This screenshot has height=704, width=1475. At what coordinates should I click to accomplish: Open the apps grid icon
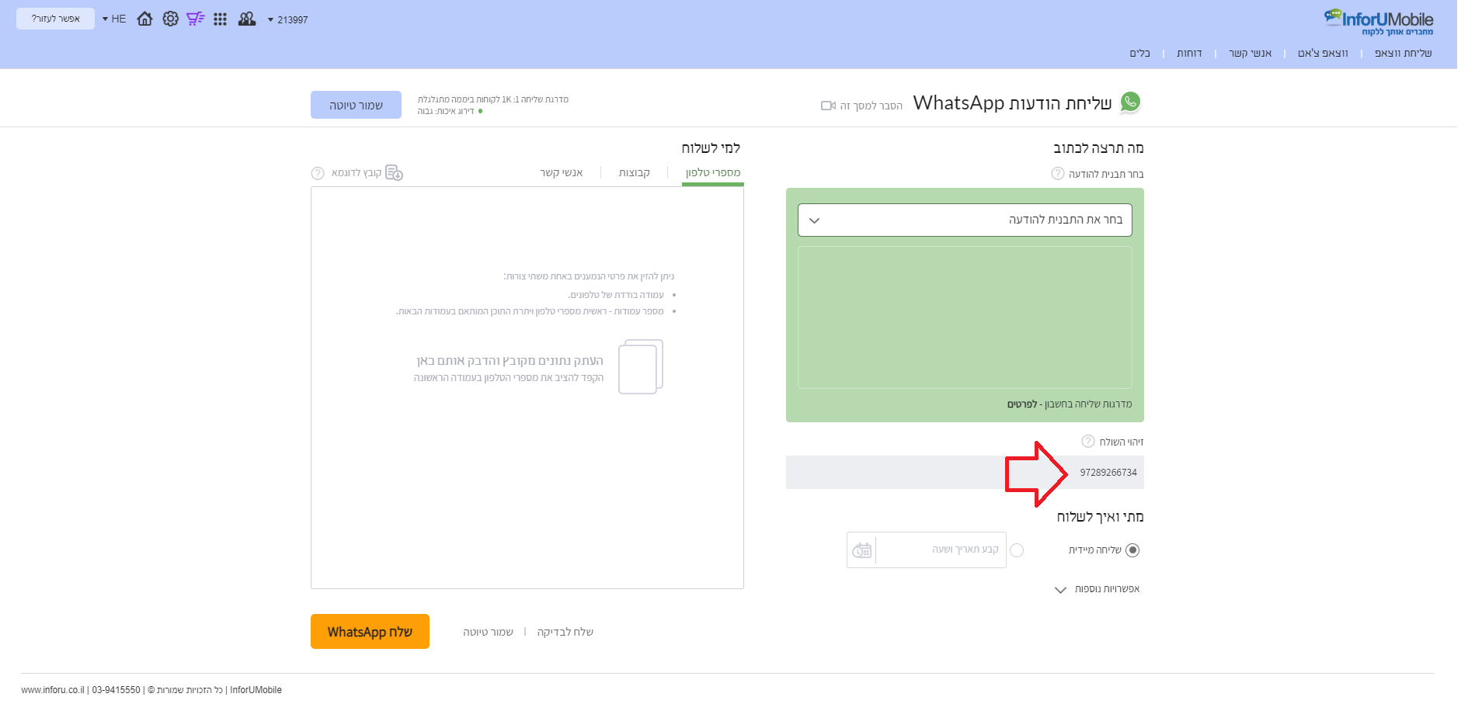point(221,19)
